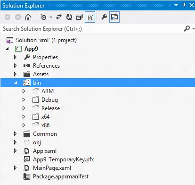
Task: Select the Properties item
Action: tap(45, 57)
